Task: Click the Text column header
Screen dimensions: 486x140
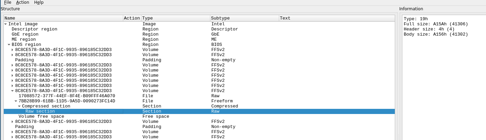Action: coord(337,18)
